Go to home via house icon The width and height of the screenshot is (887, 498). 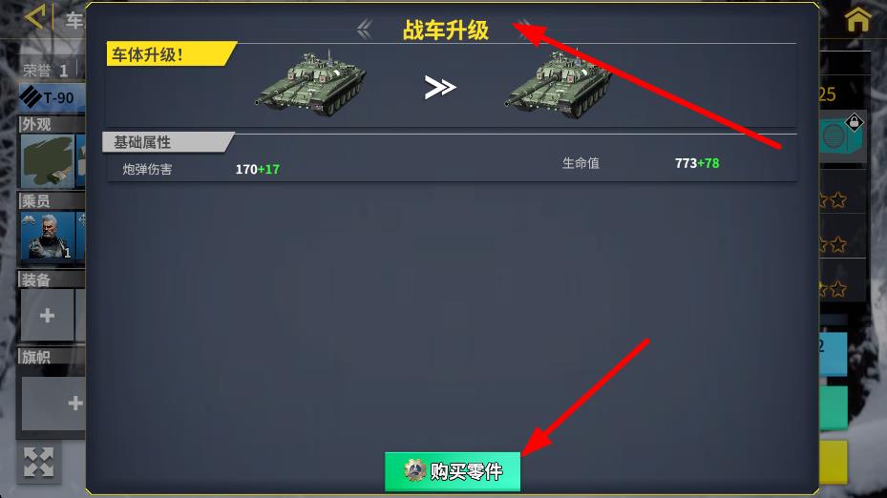[x=857, y=18]
